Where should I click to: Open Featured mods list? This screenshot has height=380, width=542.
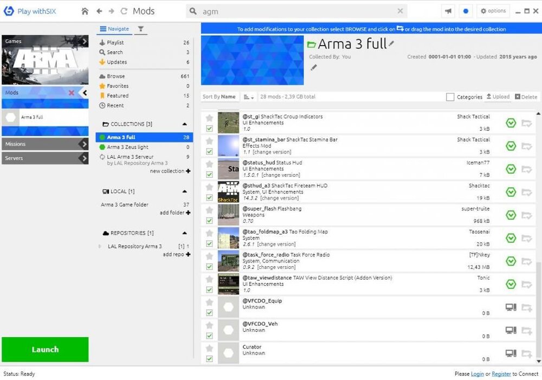coord(144,96)
